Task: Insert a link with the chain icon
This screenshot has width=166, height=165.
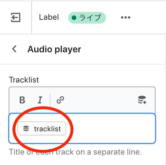Action: pos(60,100)
